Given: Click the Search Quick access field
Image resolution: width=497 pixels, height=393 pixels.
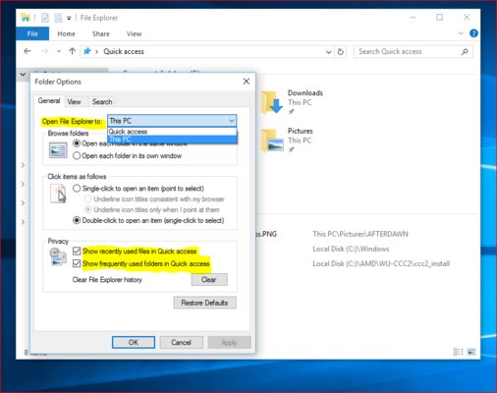Looking at the screenshot, I should point(414,52).
